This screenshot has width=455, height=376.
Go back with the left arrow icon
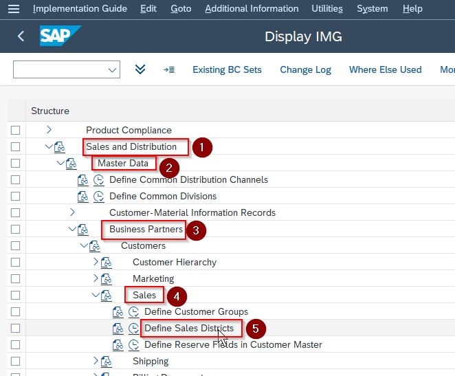click(x=21, y=36)
